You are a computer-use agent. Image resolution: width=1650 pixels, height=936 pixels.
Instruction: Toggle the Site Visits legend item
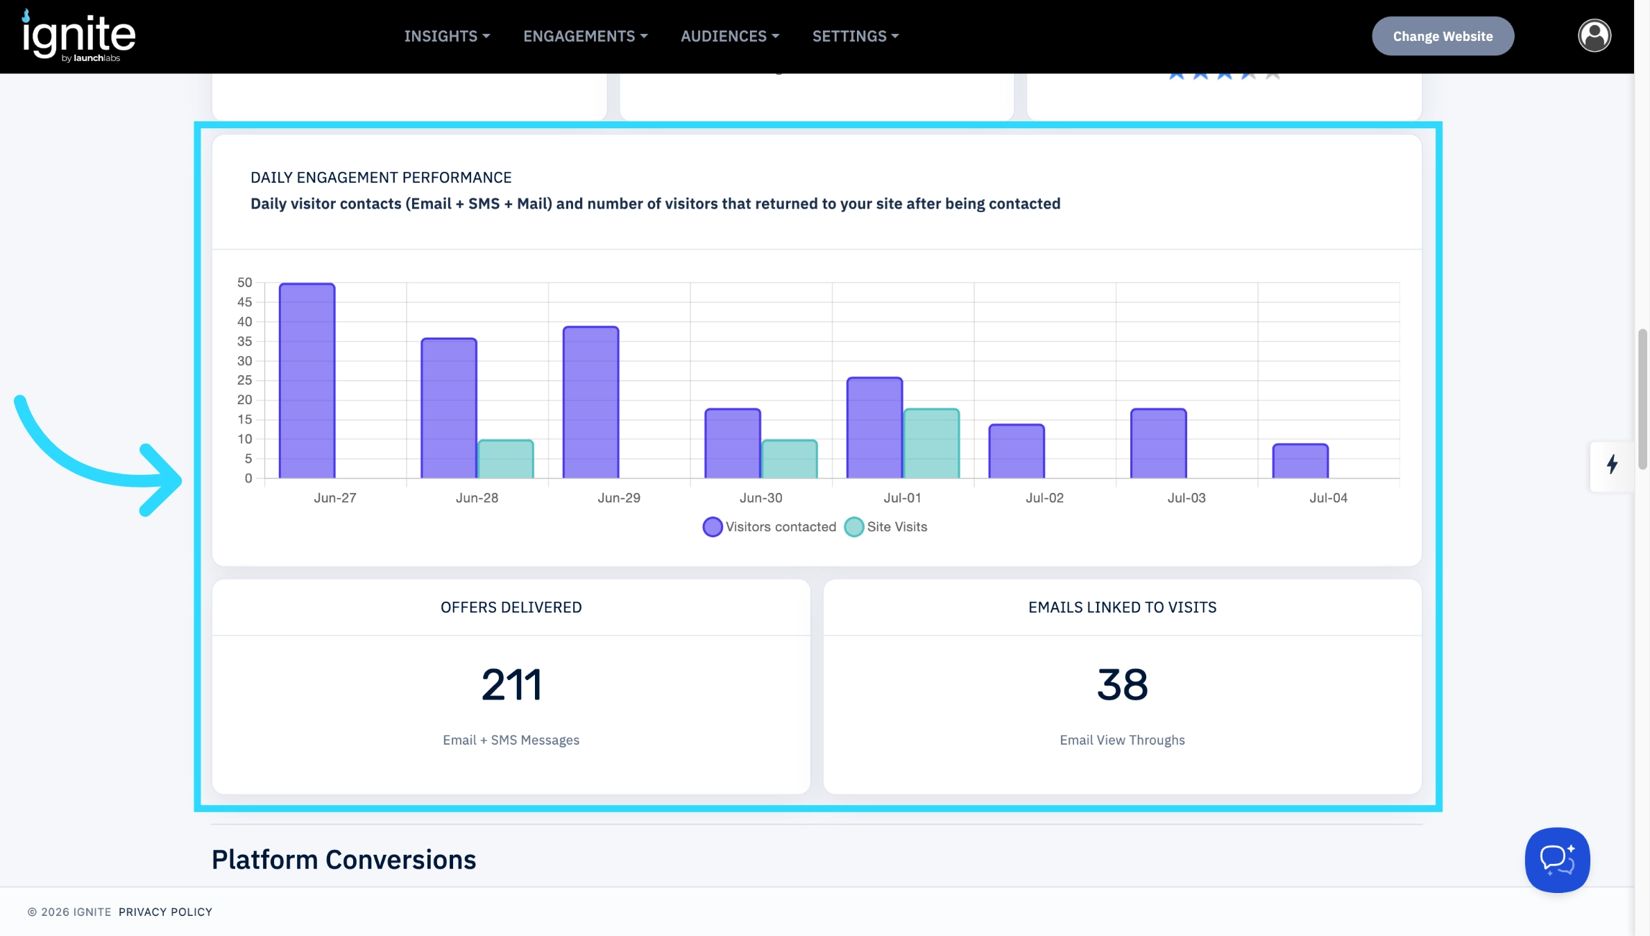[885, 527]
